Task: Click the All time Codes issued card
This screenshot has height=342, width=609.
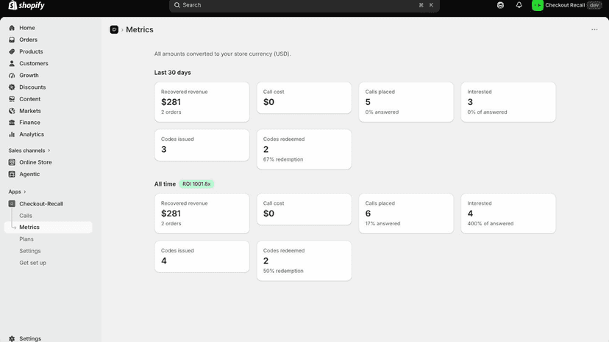Action: (x=202, y=257)
